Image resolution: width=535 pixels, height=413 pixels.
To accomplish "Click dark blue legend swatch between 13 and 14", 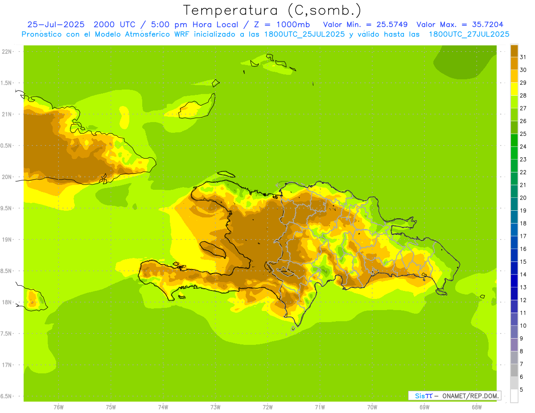I will [x=514, y=281].
